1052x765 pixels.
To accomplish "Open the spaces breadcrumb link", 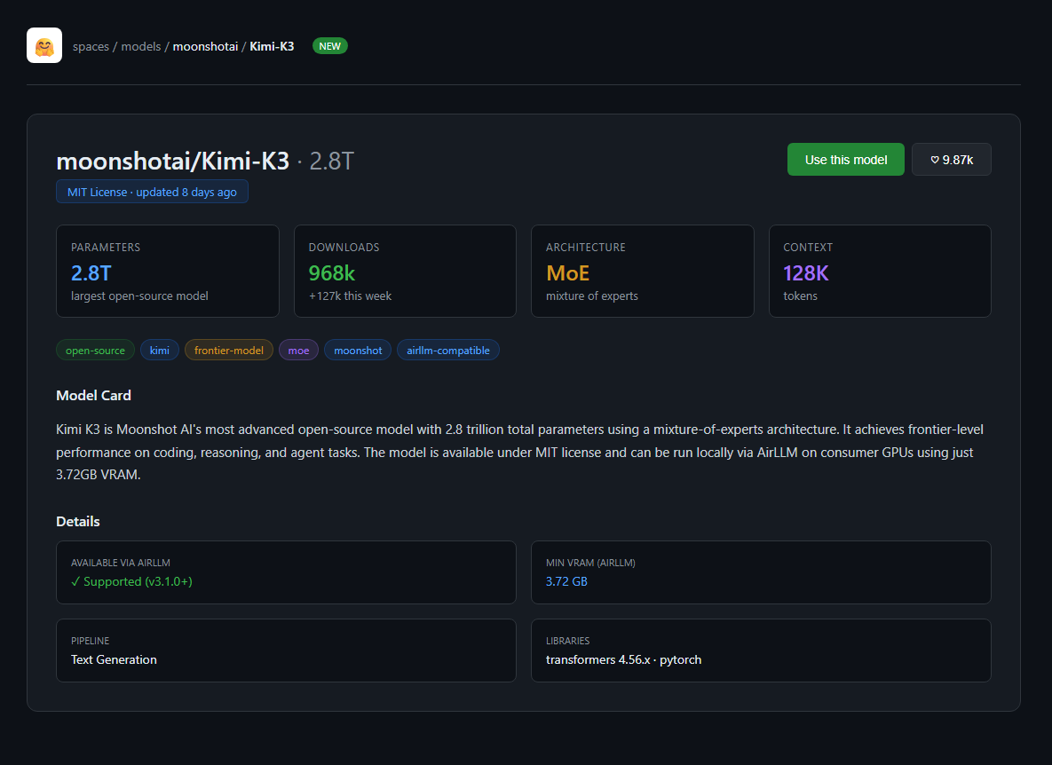I will pyautogui.click(x=91, y=46).
